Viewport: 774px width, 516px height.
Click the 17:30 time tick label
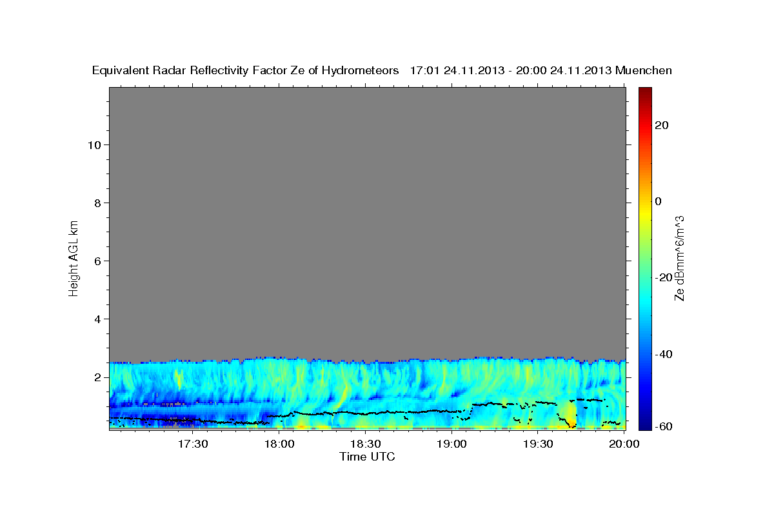coord(192,444)
